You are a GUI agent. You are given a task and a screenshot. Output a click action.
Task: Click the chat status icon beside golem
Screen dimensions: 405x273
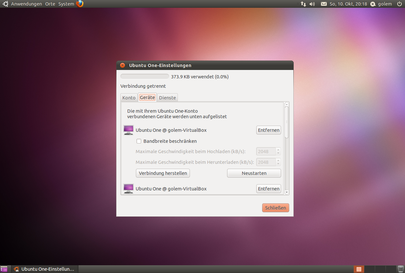(x=373, y=4)
